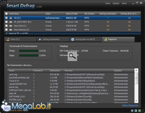Image resolution: width=145 pixels, height=113 pixels.
Task: Toggle Defrag Automatico 'Sì' for OS (C:)
Action: pyautogui.click(x=108, y=18)
